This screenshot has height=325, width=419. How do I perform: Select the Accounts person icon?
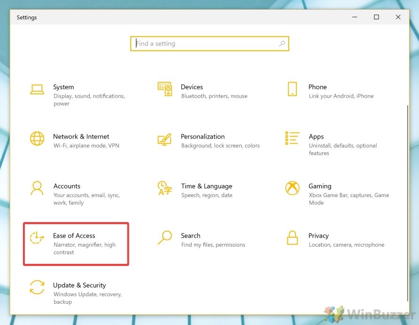[x=37, y=188]
